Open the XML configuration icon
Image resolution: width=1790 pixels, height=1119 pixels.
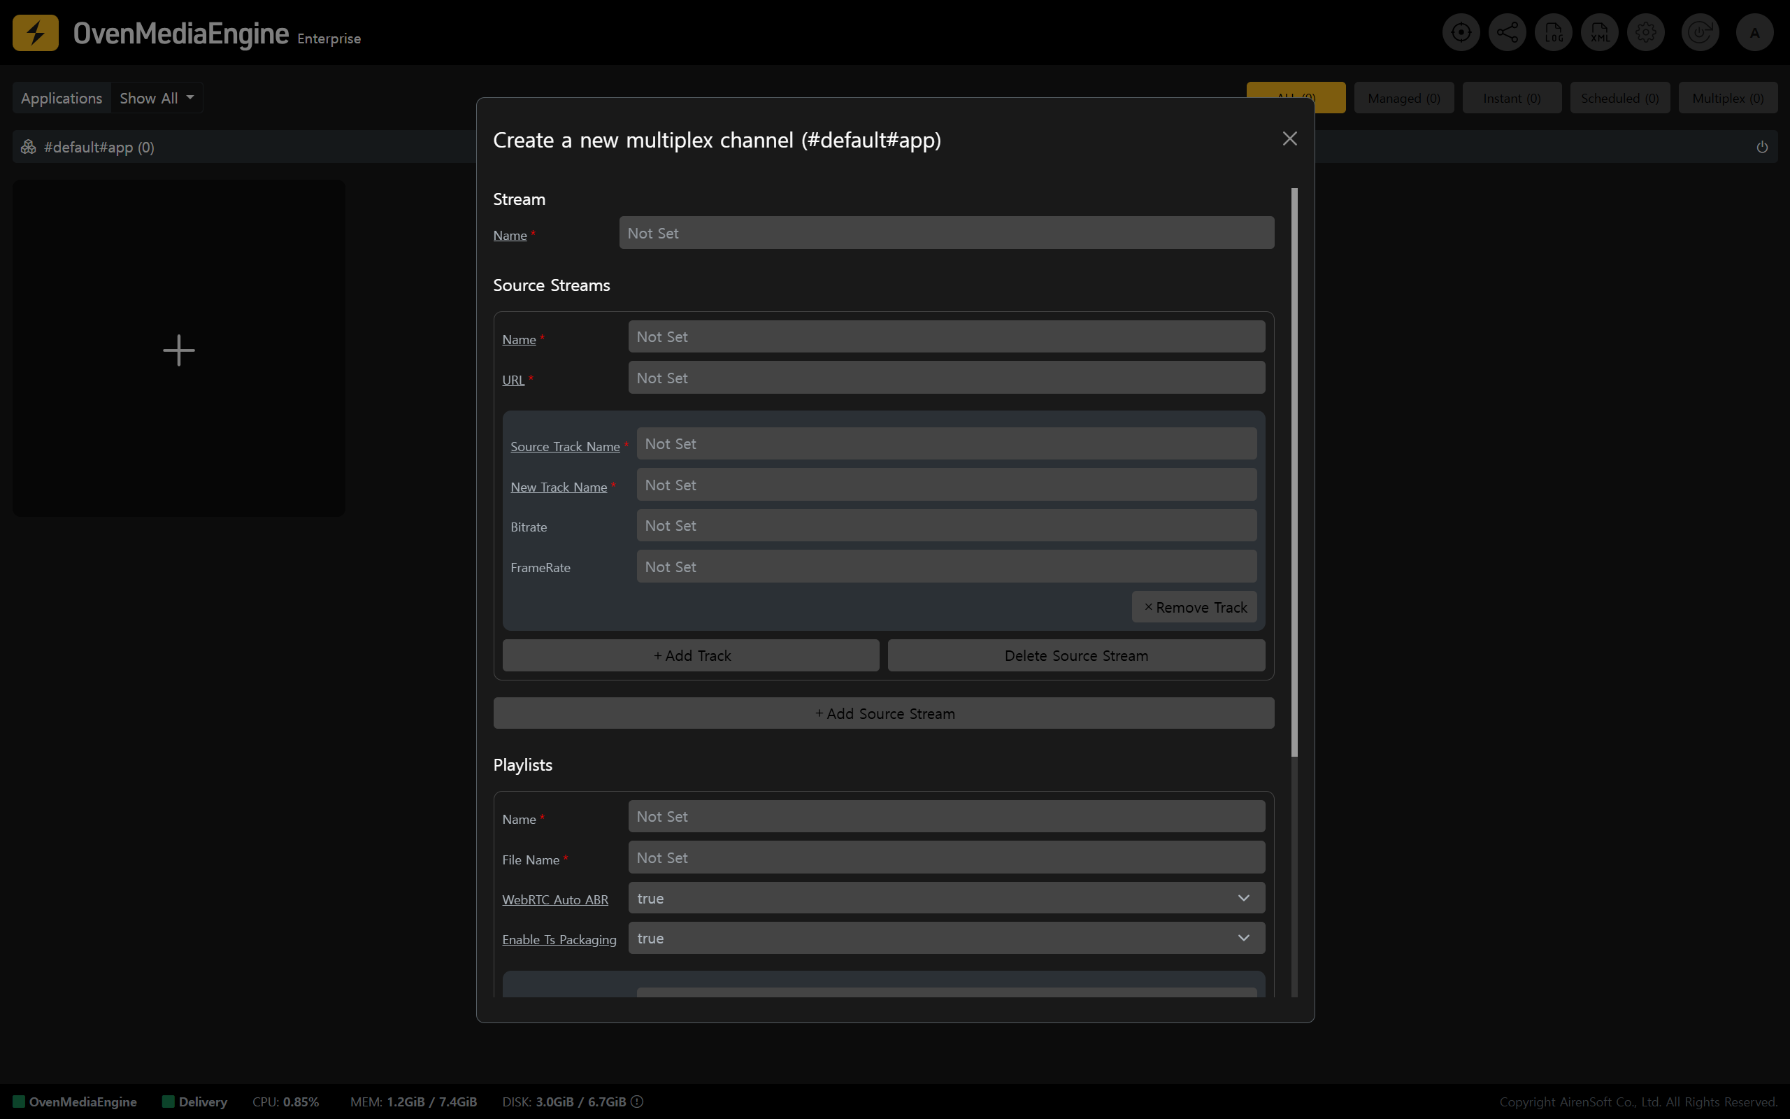pyautogui.click(x=1599, y=33)
